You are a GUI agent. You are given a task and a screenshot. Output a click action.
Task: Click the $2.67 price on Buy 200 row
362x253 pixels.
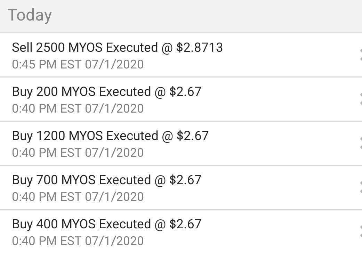click(185, 92)
